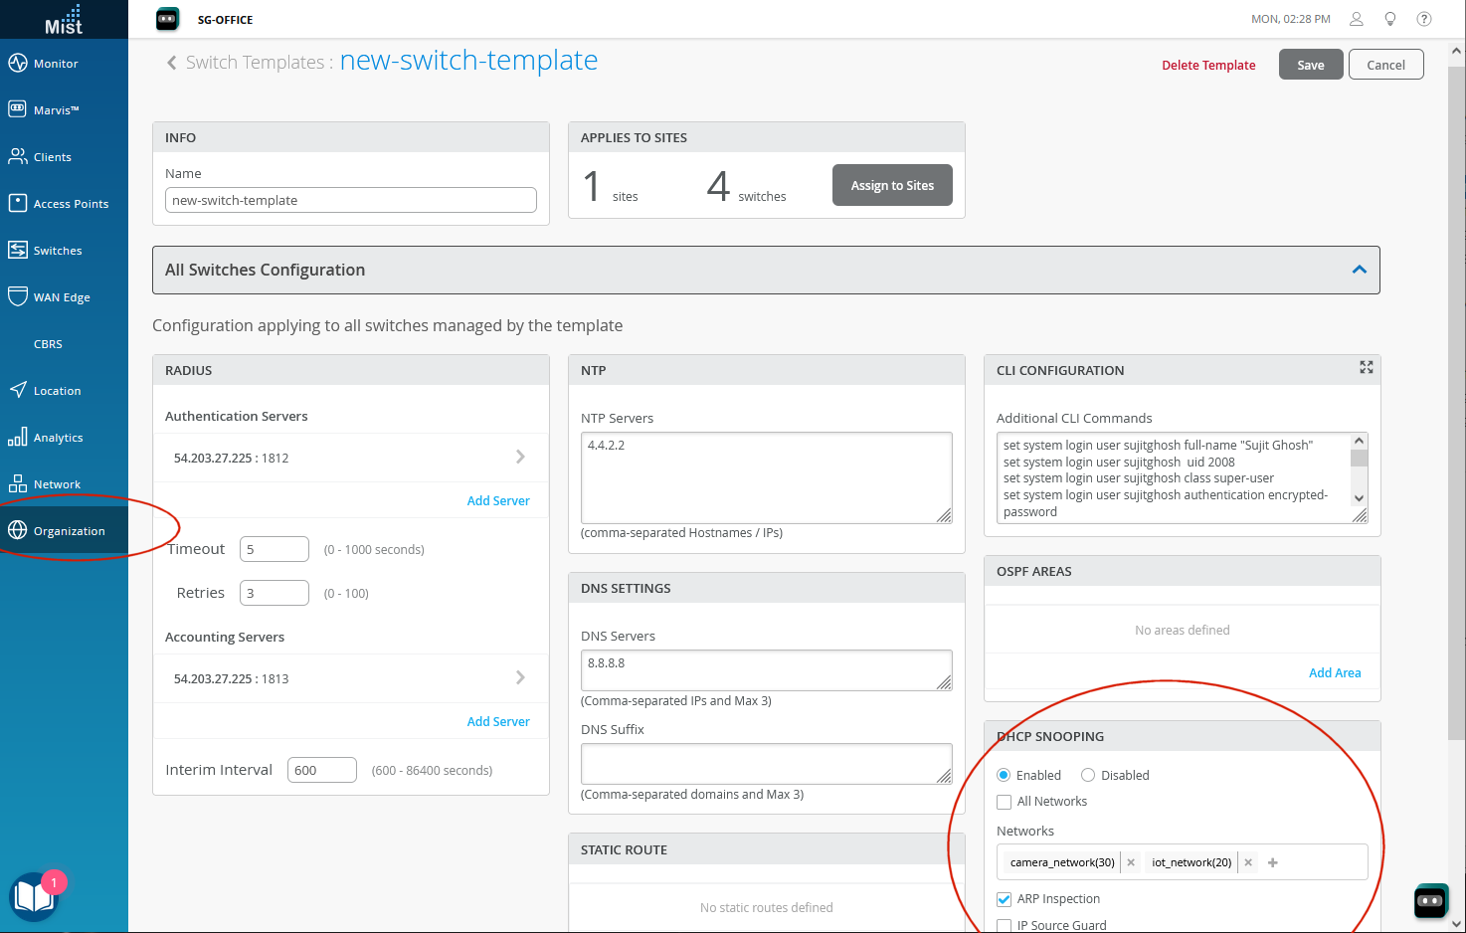
Task: Open the Marvis chatbot assistant icon
Action: click(1430, 901)
